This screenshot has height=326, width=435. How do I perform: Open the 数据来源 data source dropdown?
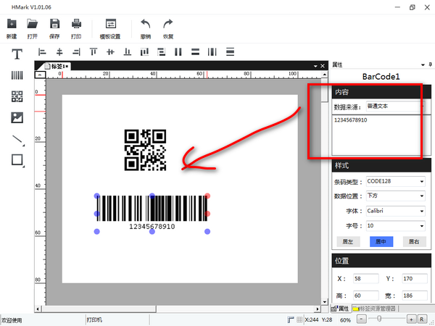coord(395,106)
